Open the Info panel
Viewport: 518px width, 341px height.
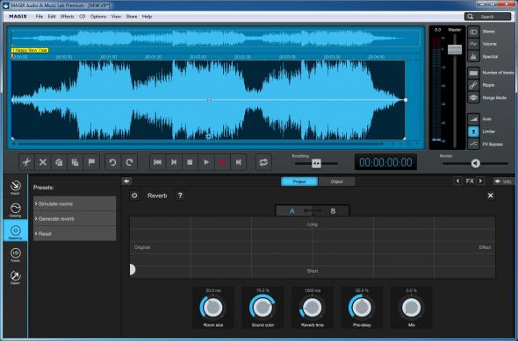(502, 181)
